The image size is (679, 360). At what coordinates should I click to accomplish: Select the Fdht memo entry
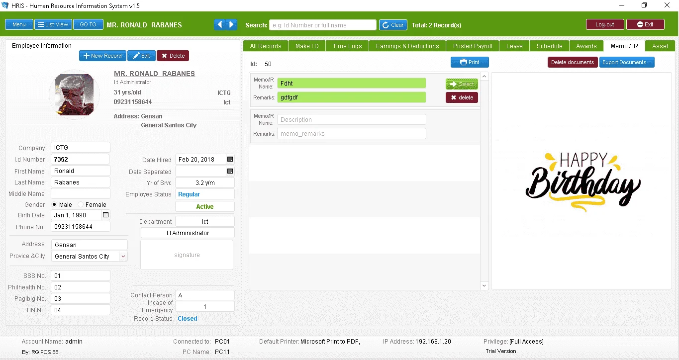click(462, 84)
